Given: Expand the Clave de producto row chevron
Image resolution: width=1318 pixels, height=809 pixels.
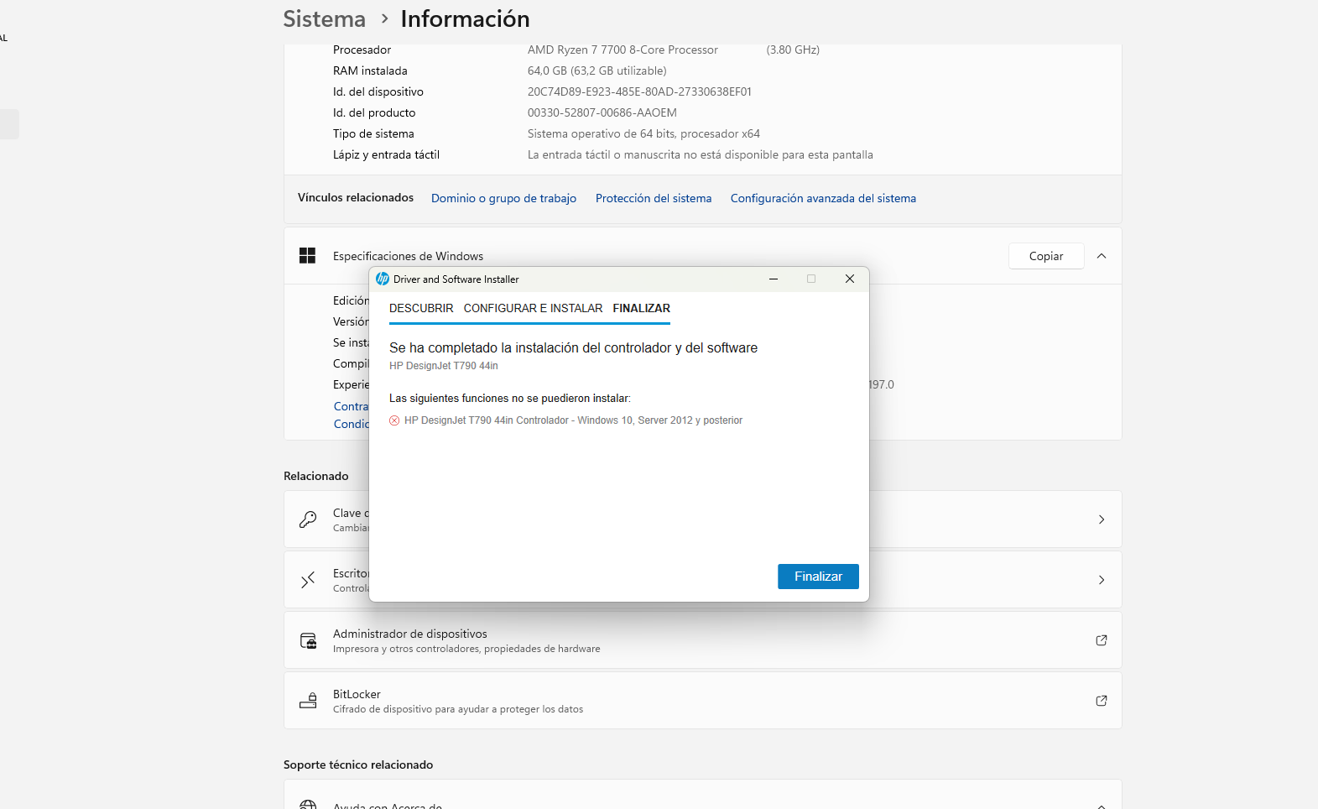Looking at the screenshot, I should coord(1102,519).
